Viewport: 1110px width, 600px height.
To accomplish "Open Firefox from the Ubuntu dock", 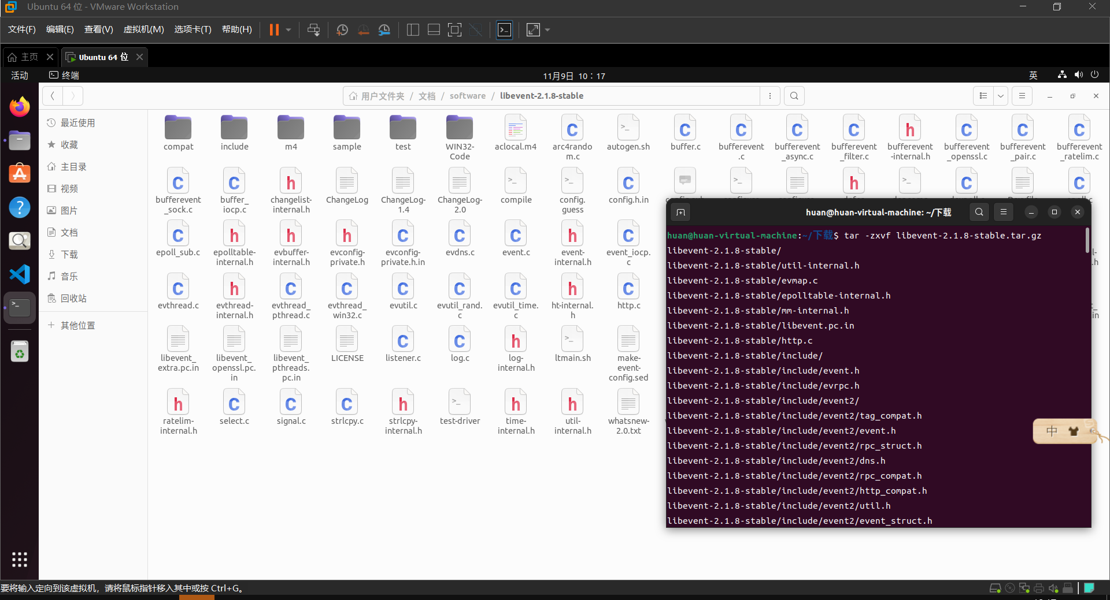I will (x=19, y=106).
